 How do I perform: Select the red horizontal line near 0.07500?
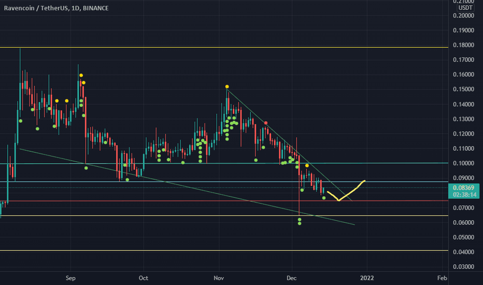[x=224, y=201]
